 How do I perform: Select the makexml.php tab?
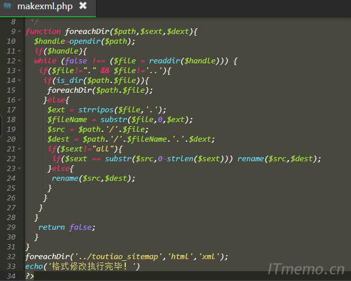tap(48, 8)
